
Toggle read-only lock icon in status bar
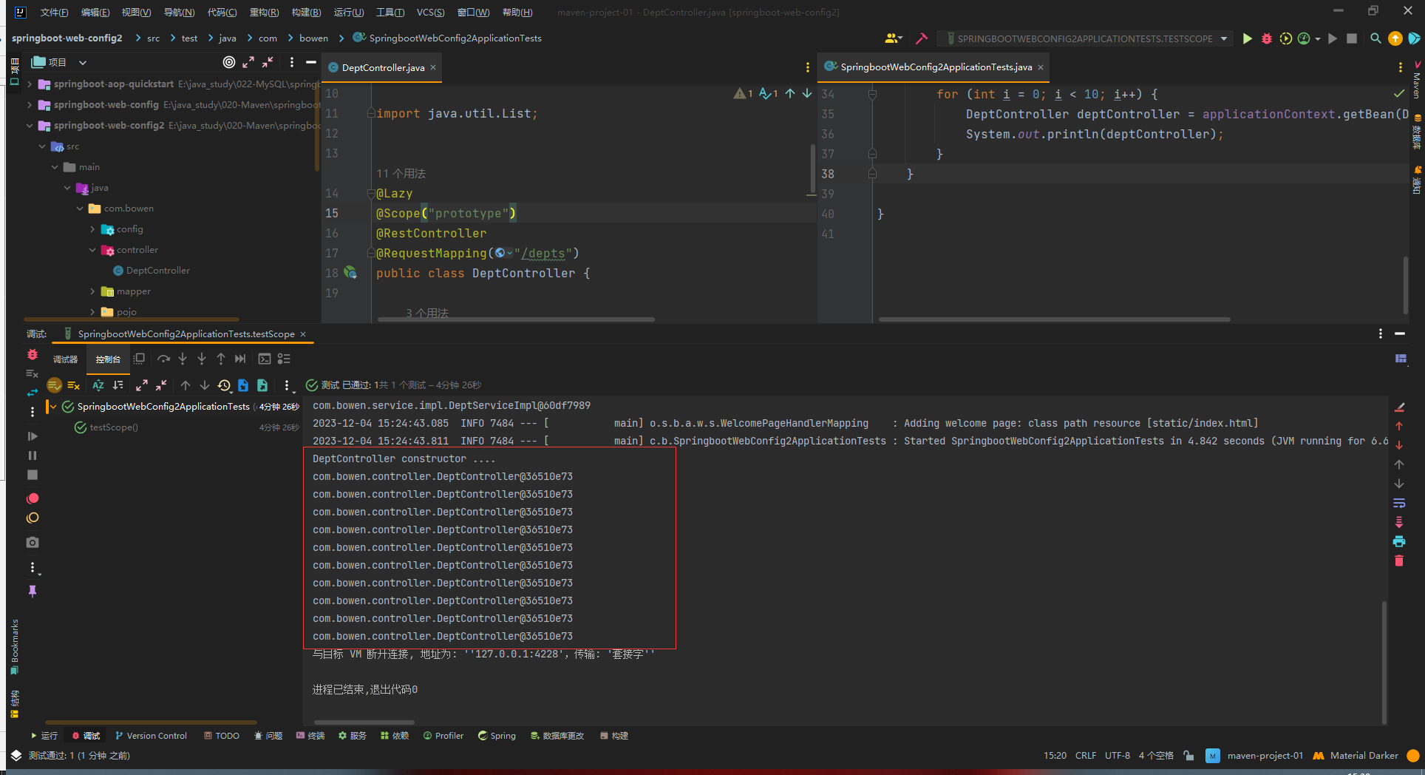point(1188,755)
